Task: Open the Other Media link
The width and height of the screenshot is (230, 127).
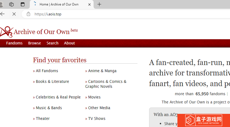Action: click(99, 108)
